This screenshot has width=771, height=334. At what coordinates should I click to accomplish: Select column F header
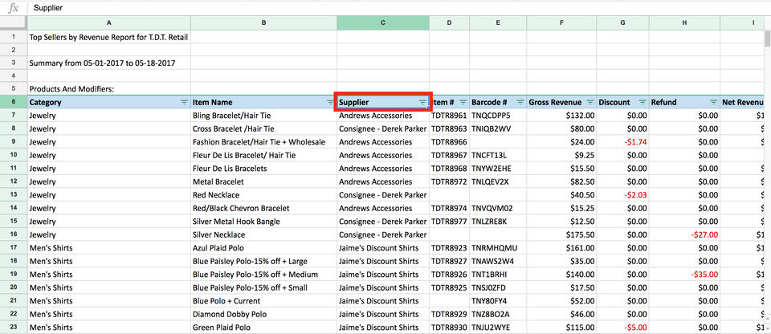(562, 22)
